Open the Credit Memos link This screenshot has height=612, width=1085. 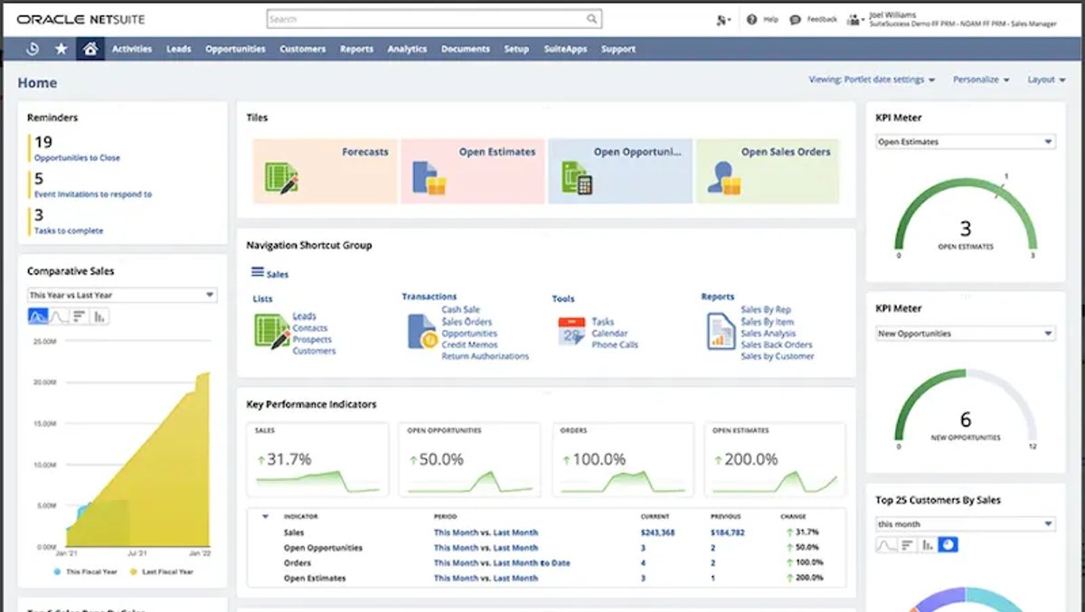click(x=469, y=345)
